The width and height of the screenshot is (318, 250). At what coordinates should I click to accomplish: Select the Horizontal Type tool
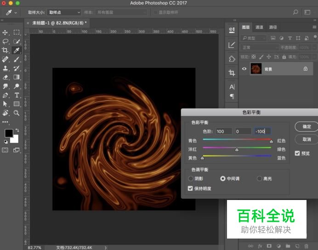pyautogui.click(x=17, y=95)
